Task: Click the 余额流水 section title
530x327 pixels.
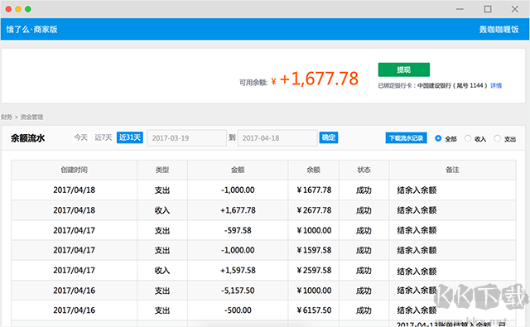Action: (x=27, y=138)
